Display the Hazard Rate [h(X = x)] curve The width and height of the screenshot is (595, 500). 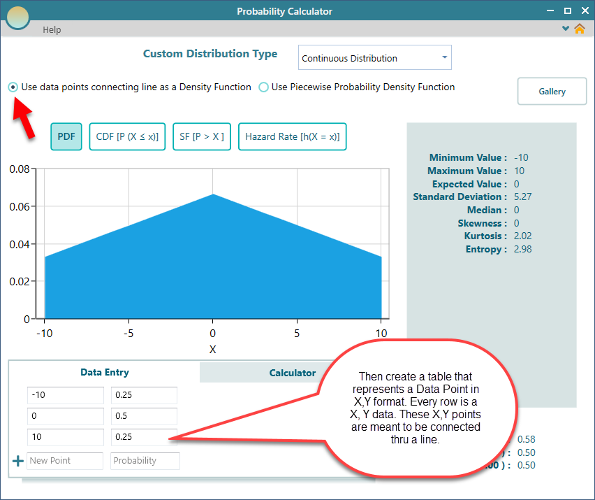[x=292, y=136]
